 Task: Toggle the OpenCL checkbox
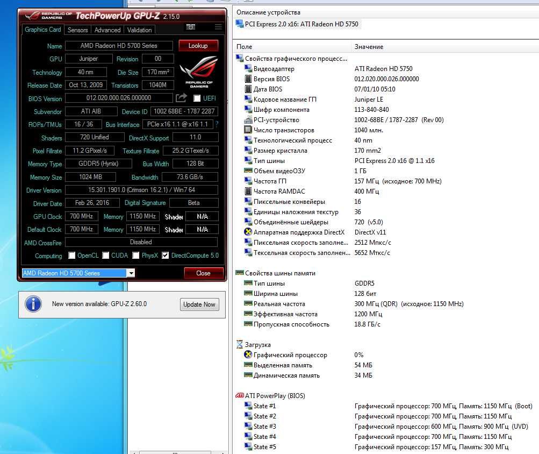tap(71, 256)
